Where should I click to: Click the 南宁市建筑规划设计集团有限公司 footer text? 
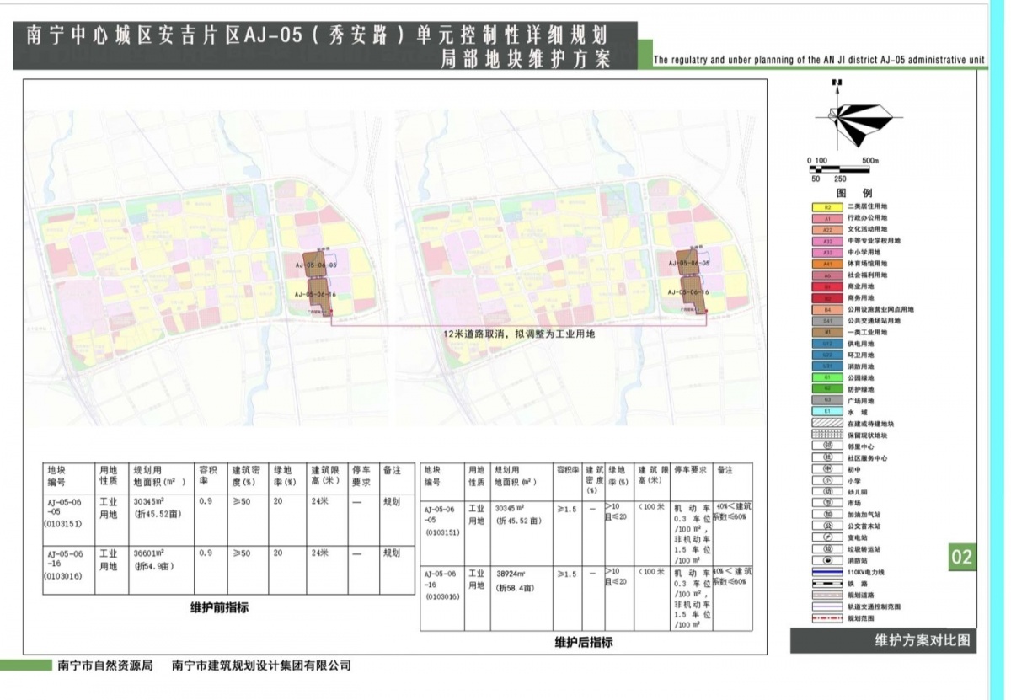click(261, 665)
